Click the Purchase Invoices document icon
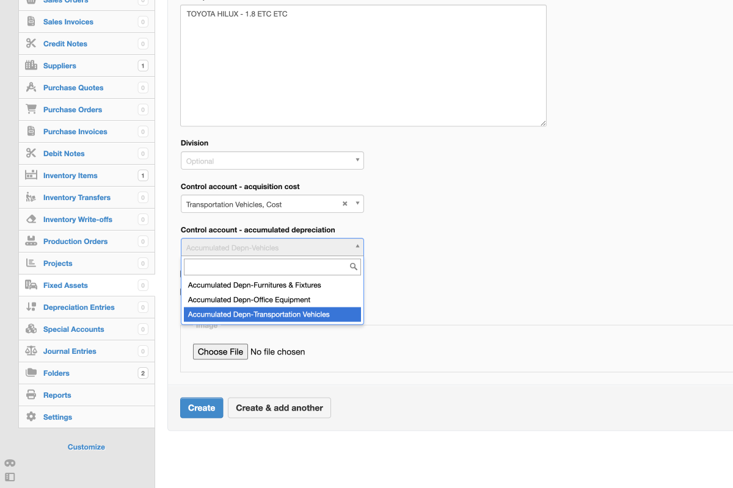This screenshot has height=488, width=733. [31, 132]
